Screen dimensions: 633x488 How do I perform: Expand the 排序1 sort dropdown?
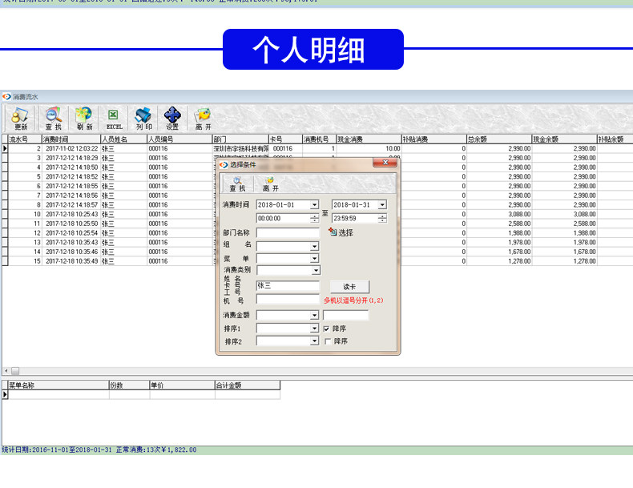[314, 329]
